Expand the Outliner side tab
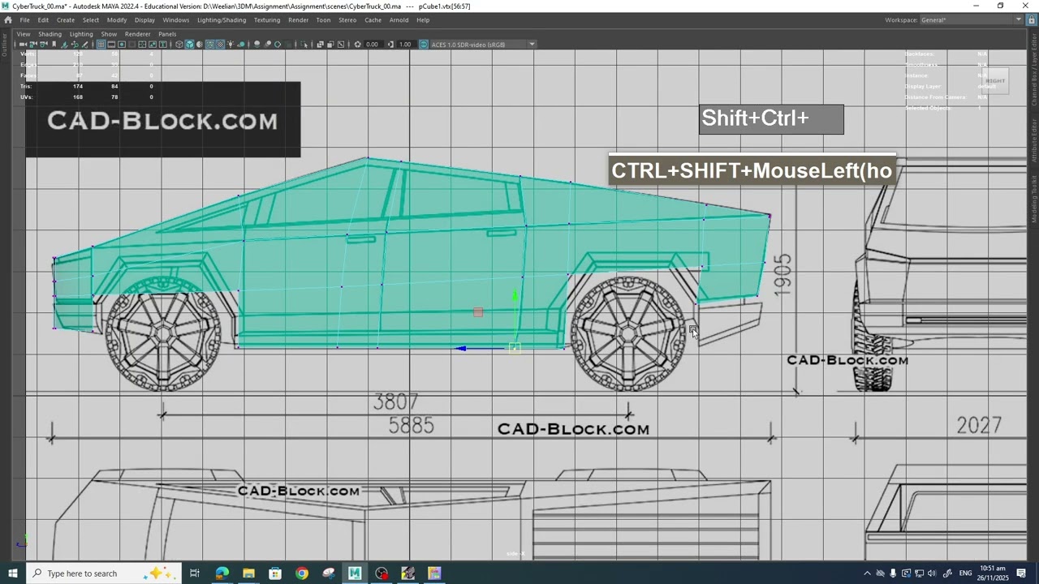1039x584 pixels. (x=4, y=45)
